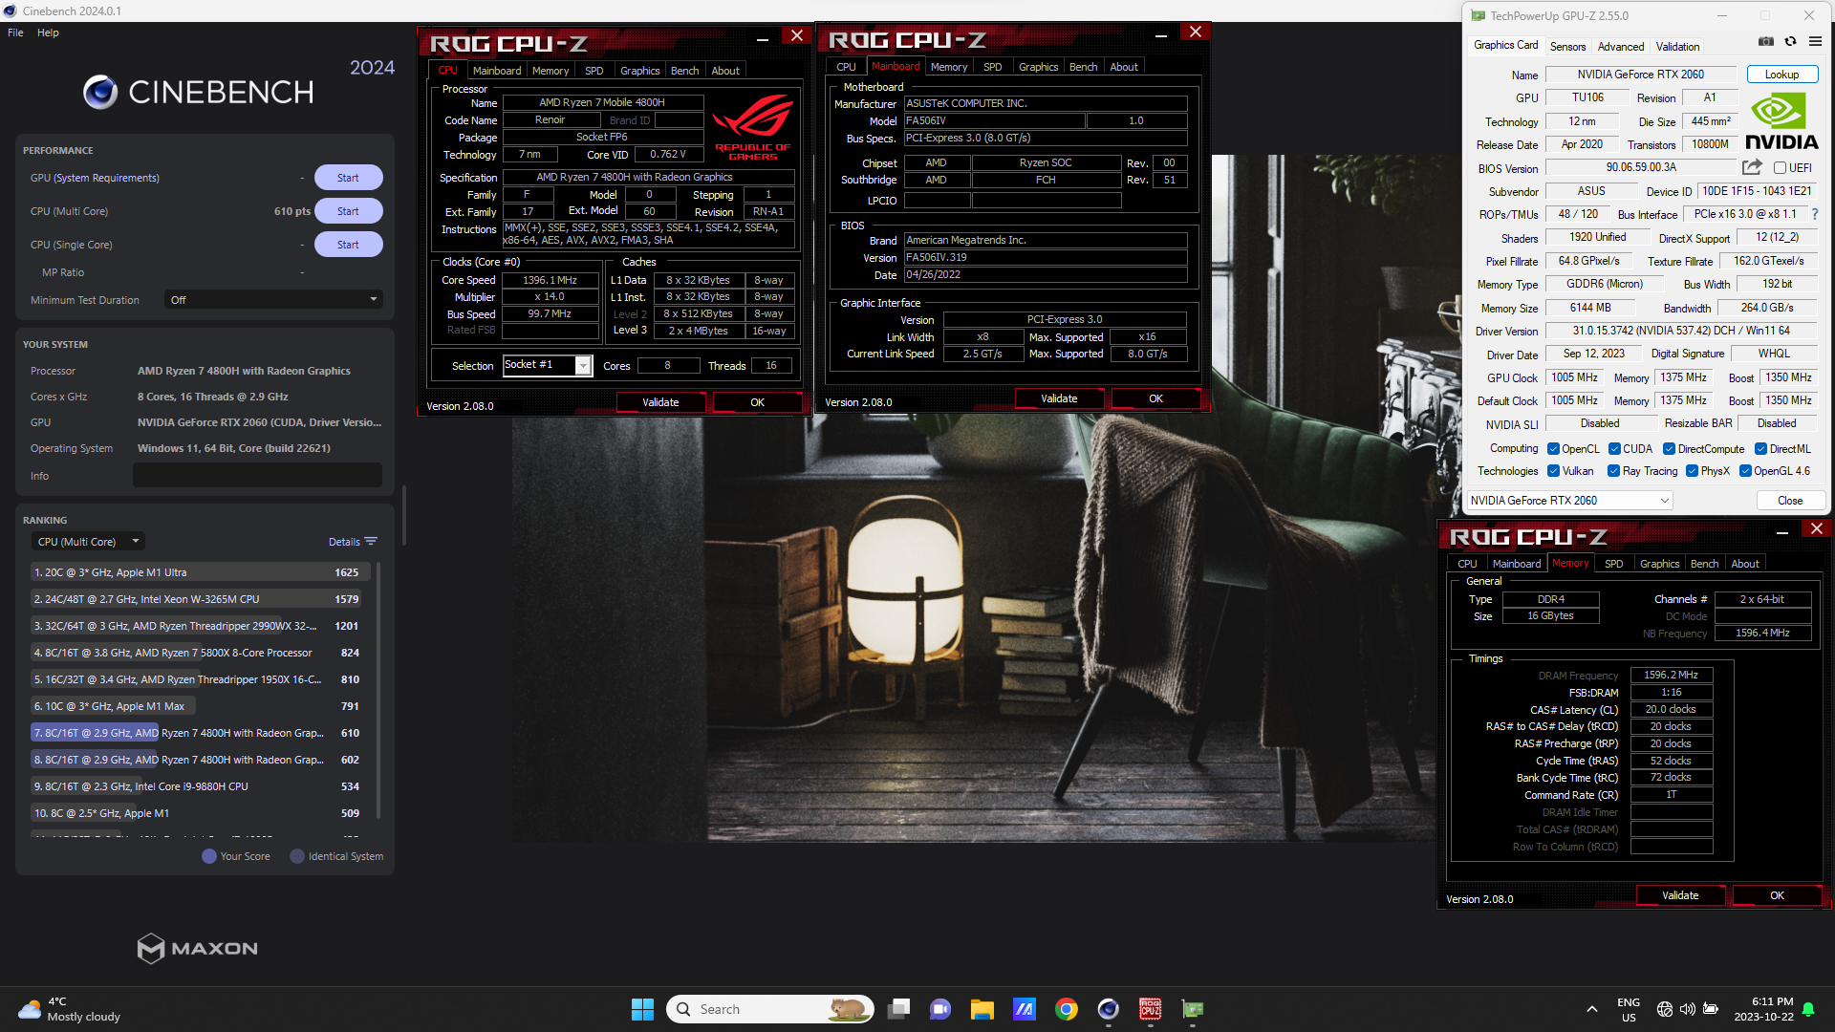Screen dimensions: 1835x1032
Task: Switch to the Validation tab in GPU-Z
Action: (1677, 47)
